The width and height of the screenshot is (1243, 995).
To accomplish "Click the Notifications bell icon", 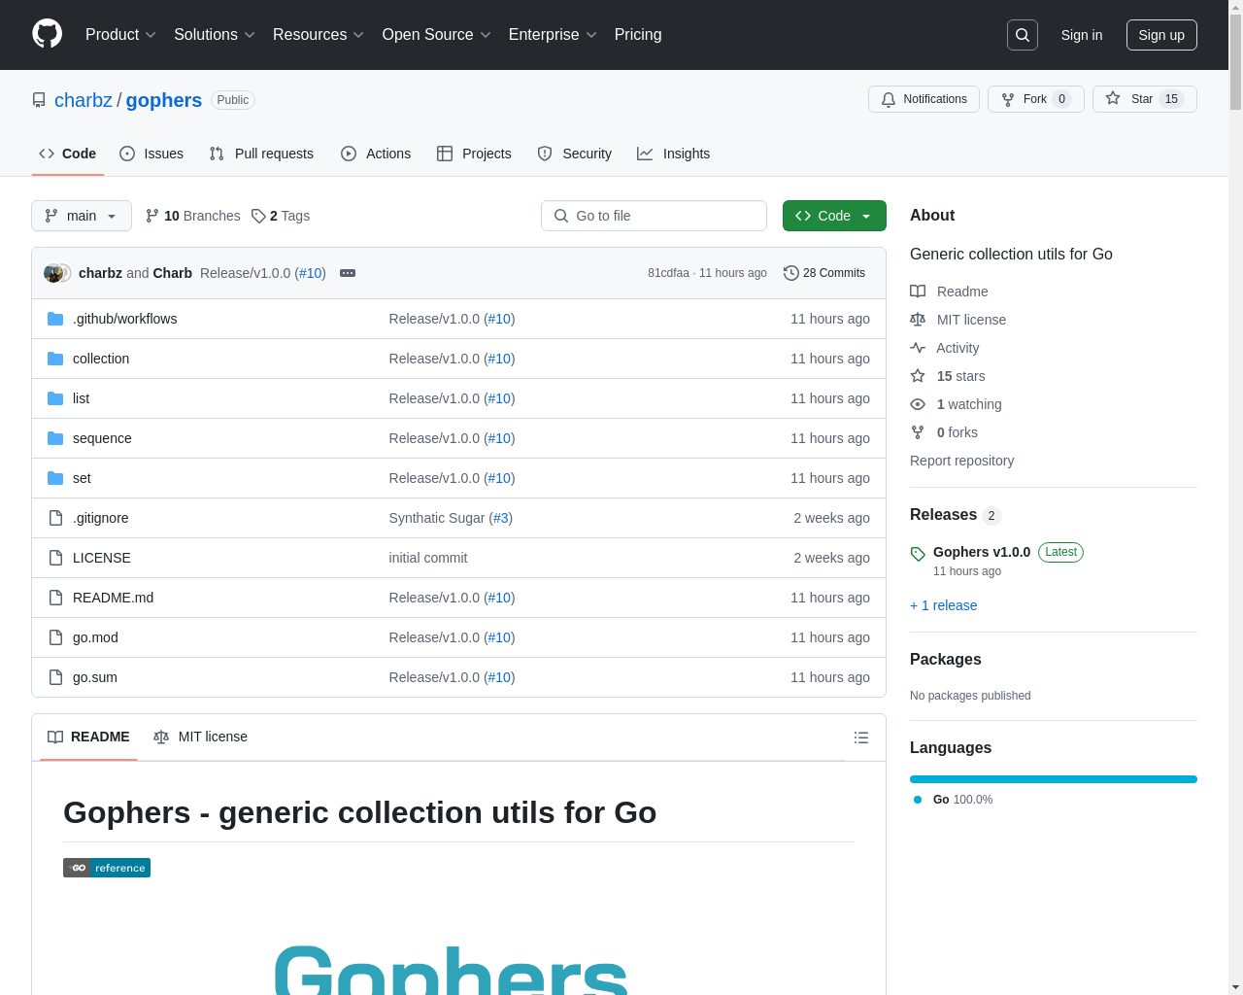I will [x=889, y=99].
